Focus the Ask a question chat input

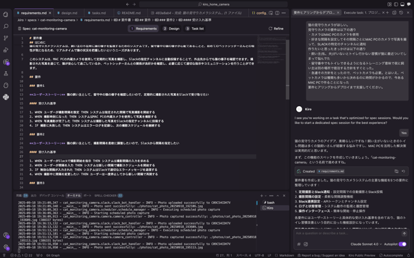click(348, 233)
